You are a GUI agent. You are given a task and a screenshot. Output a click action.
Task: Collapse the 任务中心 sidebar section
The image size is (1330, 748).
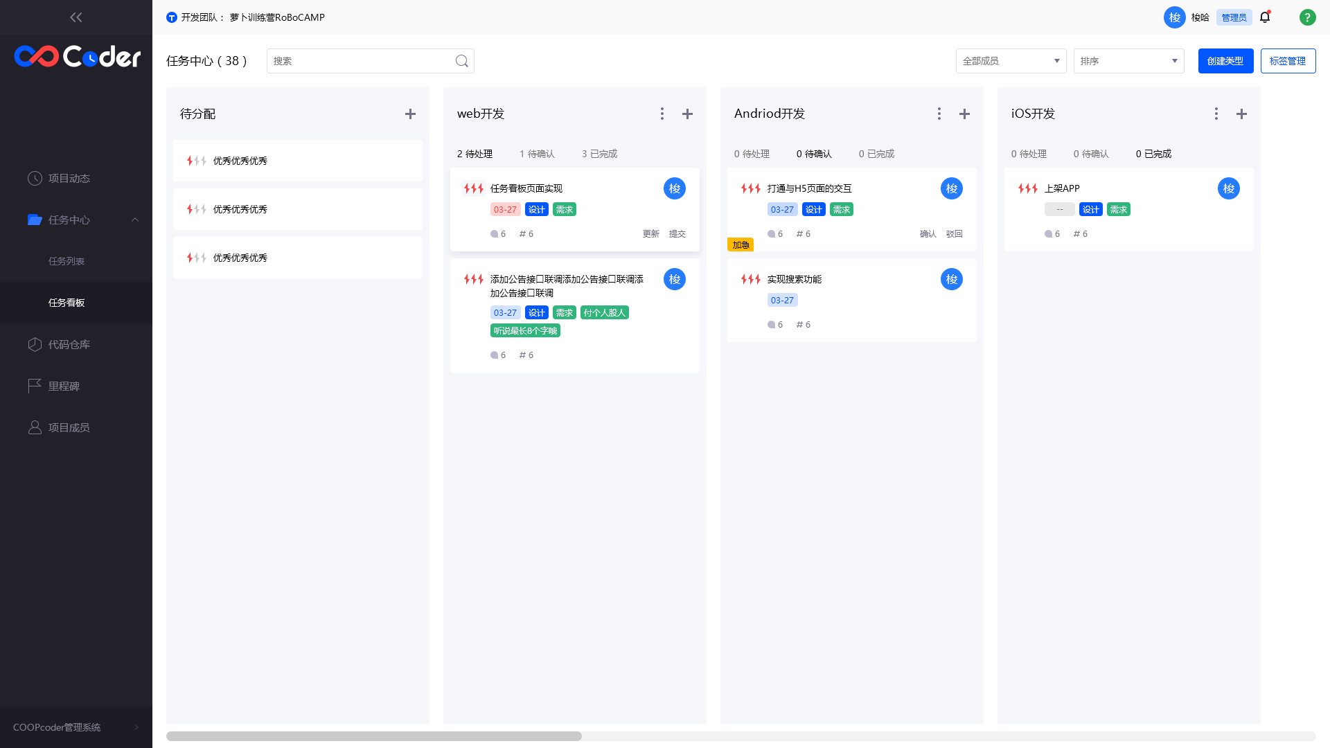tap(135, 220)
